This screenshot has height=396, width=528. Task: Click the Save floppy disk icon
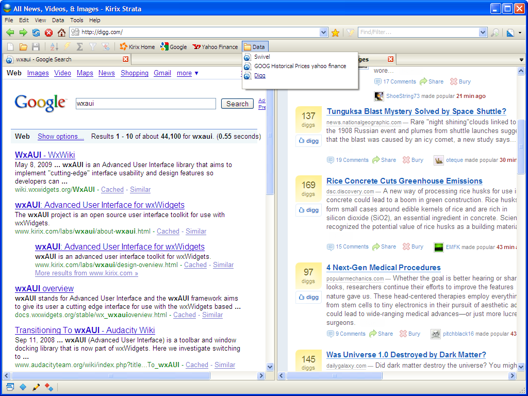coord(36,47)
